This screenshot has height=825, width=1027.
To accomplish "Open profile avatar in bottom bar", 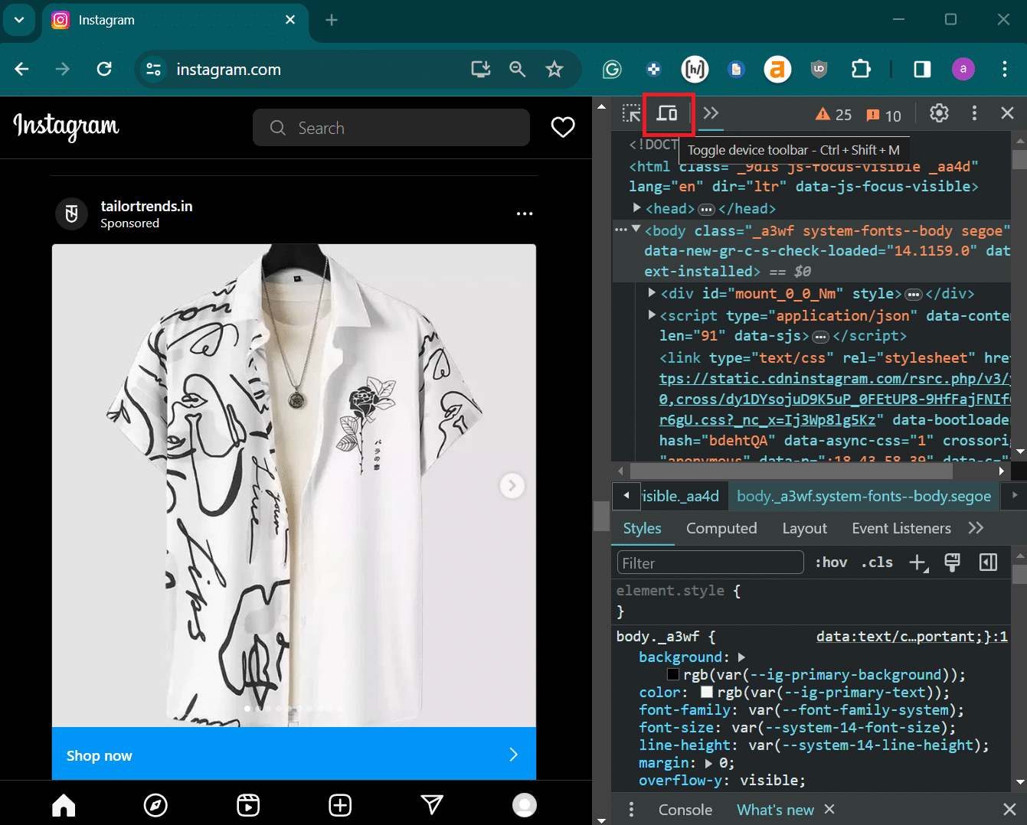I will 525,804.
